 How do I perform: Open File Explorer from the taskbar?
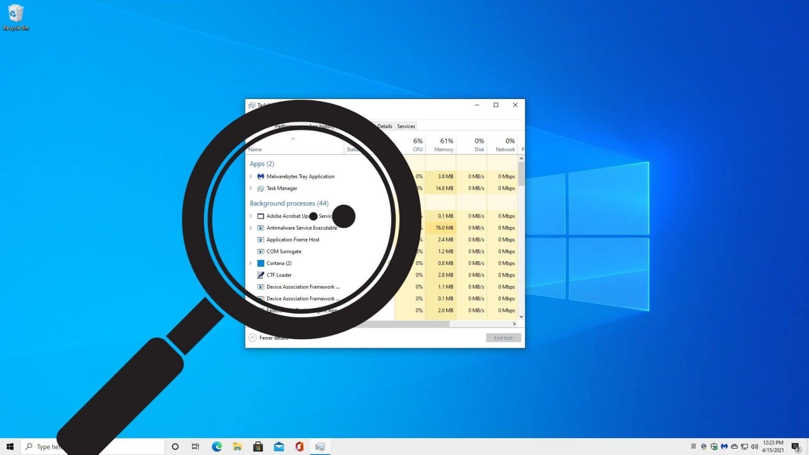[x=238, y=447]
